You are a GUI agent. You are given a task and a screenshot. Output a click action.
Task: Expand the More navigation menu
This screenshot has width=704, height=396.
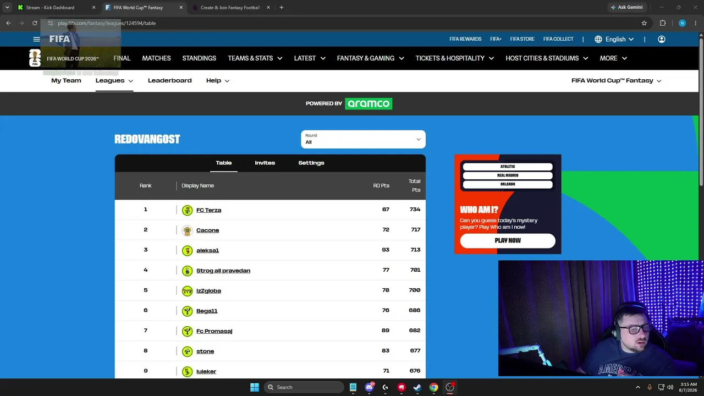coord(613,58)
